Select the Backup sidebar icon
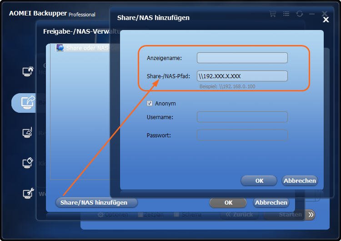This screenshot has height=241, width=341. pyautogui.click(x=28, y=102)
